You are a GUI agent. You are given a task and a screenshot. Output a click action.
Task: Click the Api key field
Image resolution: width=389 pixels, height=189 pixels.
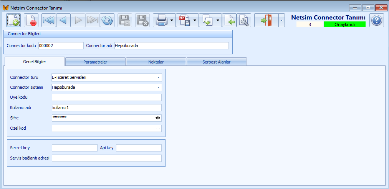(x=139, y=148)
